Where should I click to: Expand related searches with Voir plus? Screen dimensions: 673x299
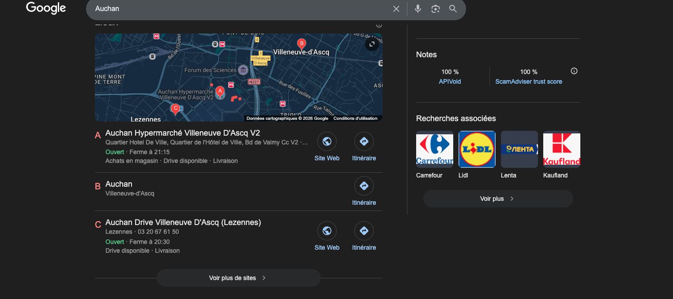[x=498, y=199]
